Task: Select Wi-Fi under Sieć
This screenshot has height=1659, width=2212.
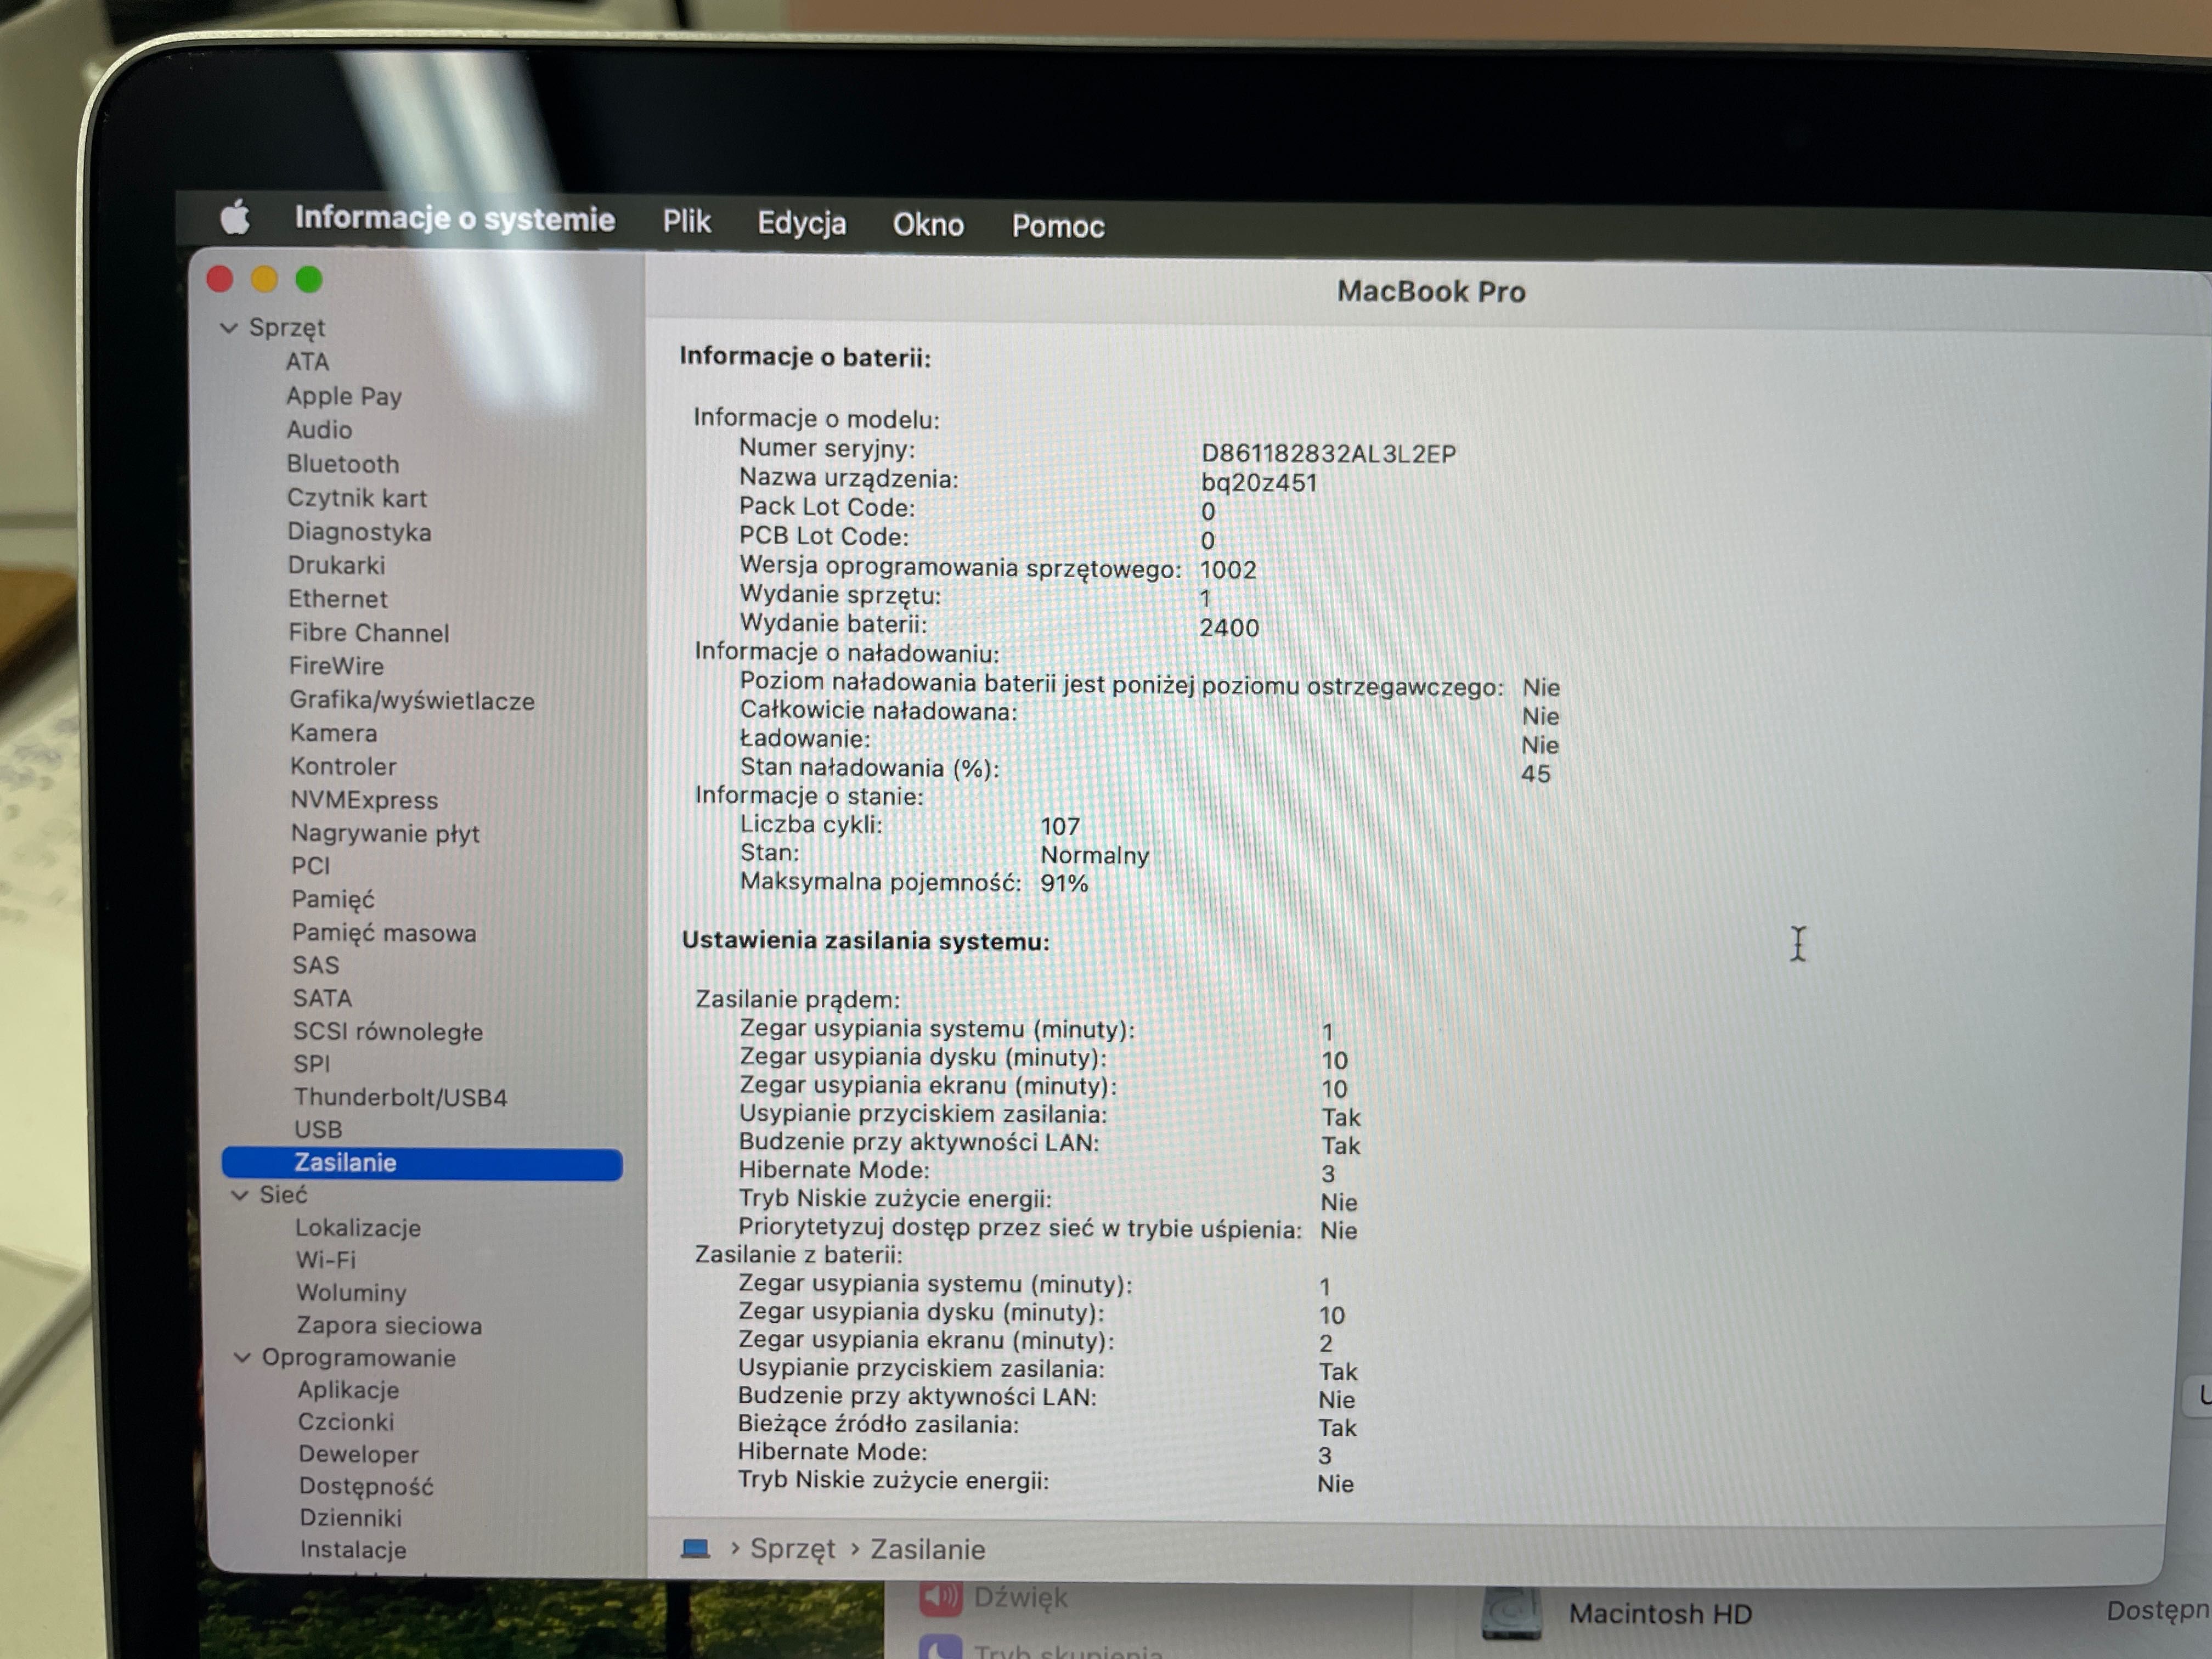Action: pos(326,1260)
